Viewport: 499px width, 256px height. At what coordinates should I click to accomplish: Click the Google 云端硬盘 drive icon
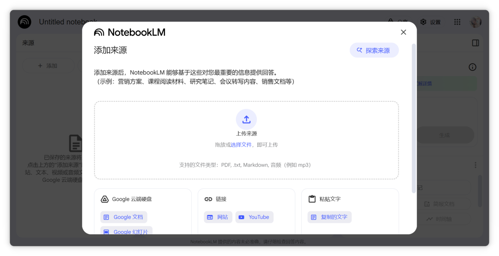(x=104, y=199)
